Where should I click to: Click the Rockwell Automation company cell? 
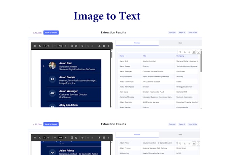(184, 97)
